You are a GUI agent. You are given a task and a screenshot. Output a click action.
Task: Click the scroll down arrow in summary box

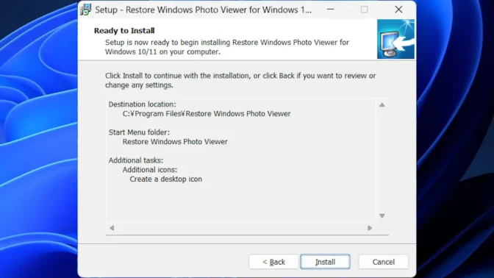coord(382,215)
